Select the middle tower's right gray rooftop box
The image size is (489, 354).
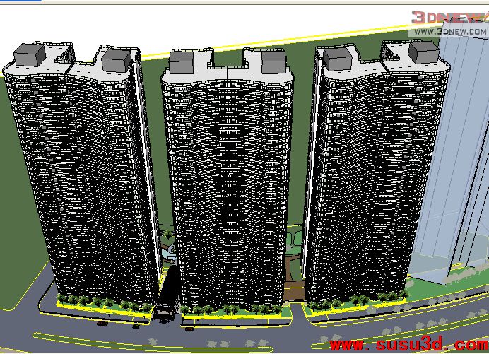point(273,62)
